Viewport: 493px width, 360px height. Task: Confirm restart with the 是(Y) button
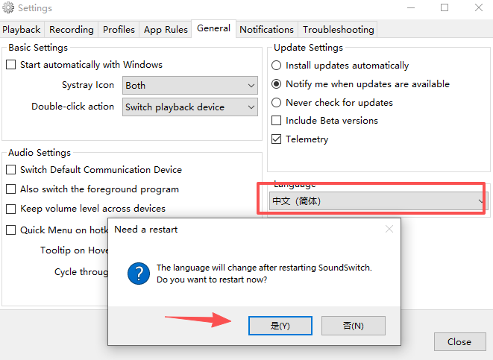[x=280, y=326]
